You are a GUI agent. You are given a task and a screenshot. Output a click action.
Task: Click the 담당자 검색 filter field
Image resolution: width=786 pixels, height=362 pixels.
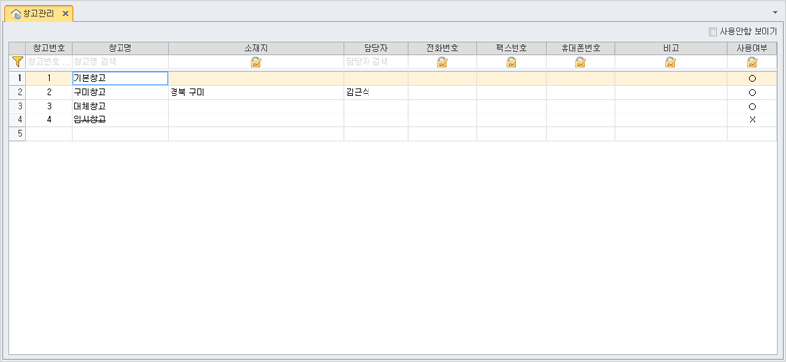375,62
